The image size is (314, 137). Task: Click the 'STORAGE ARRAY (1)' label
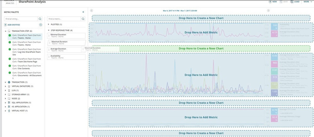pos(20,94)
